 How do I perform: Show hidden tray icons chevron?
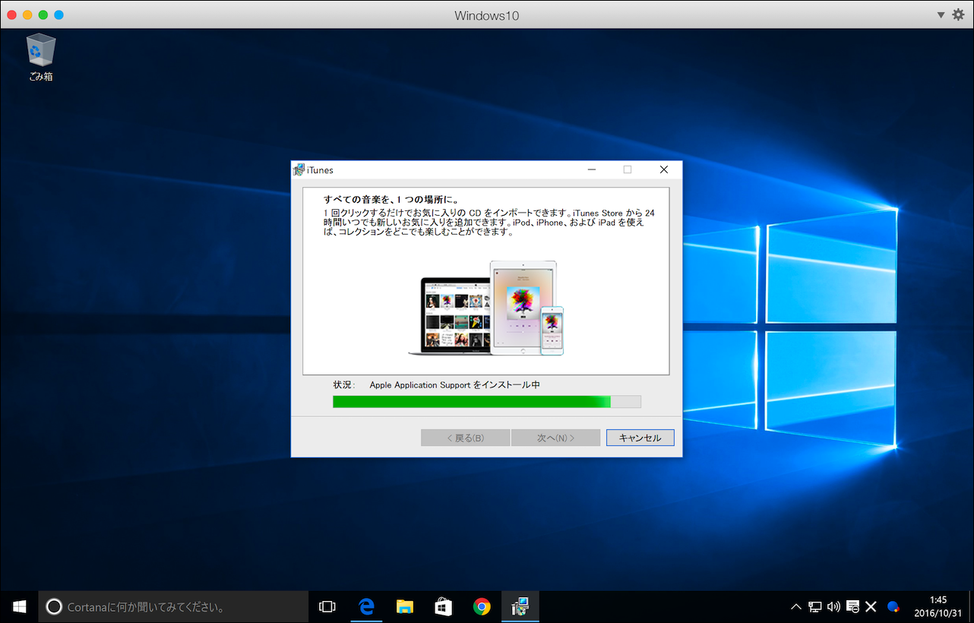pos(796,607)
